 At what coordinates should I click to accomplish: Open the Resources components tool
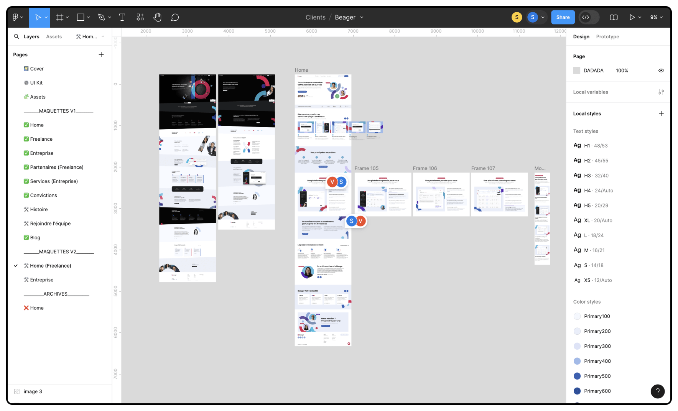[x=140, y=17]
